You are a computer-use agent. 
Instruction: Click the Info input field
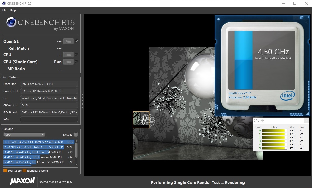click(x=49, y=119)
